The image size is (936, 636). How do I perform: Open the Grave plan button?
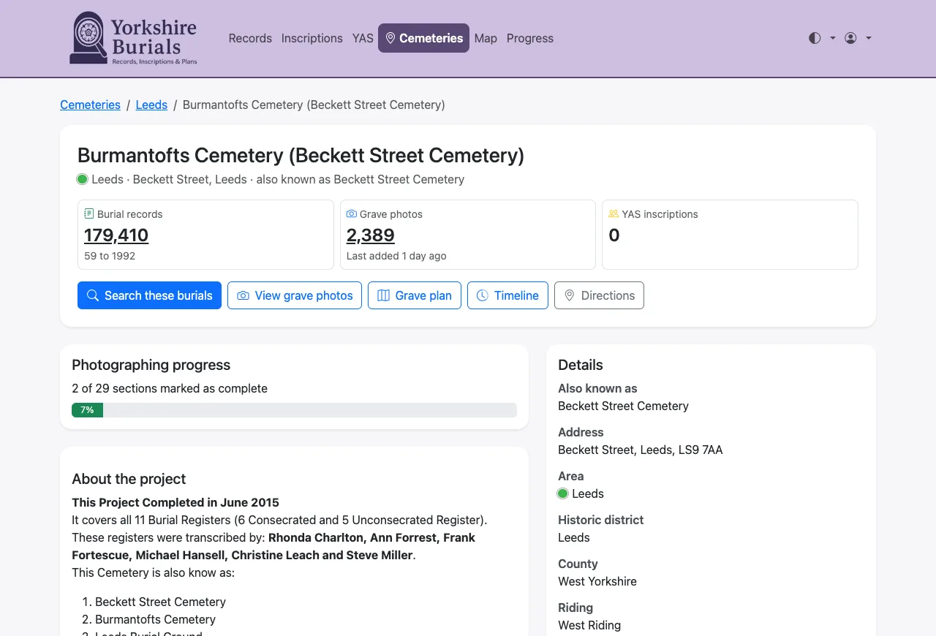click(415, 295)
